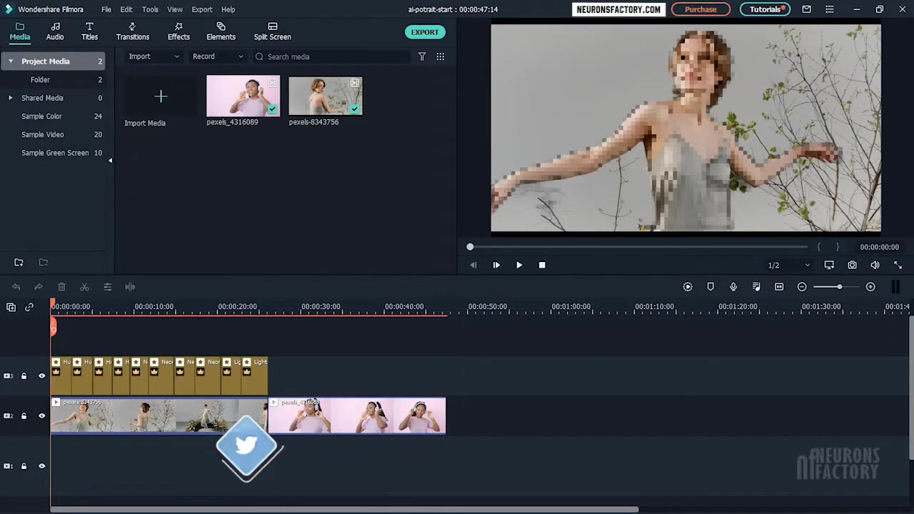Screen dimensions: 914x514
Task: Click the Purchase button
Action: (700, 9)
